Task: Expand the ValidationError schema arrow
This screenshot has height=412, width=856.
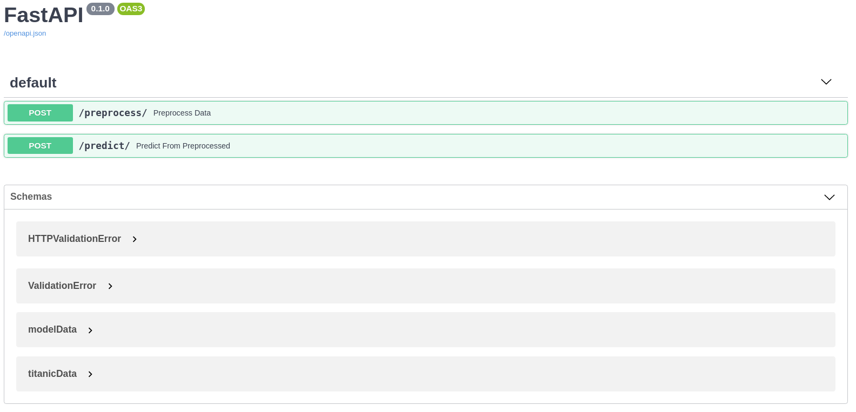Action: pyautogui.click(x=110, y=286)
